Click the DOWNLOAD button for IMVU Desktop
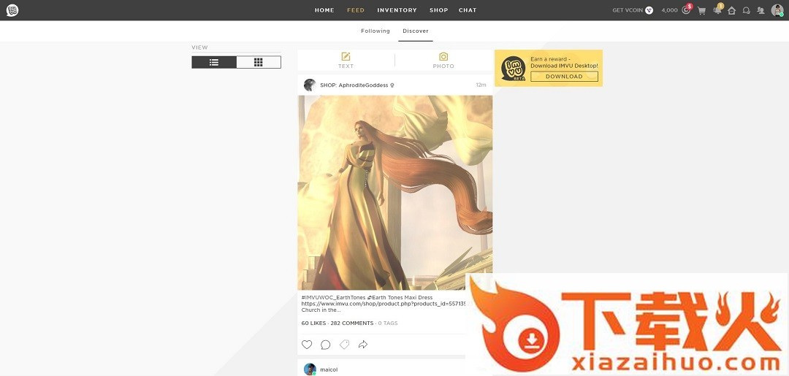The width and height of the screenshot is (789, 376). coord(564,77)
